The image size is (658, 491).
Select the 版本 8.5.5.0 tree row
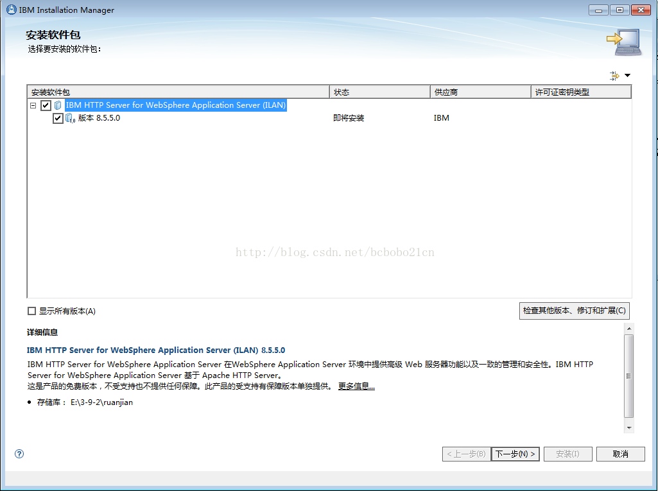point(99,118)
